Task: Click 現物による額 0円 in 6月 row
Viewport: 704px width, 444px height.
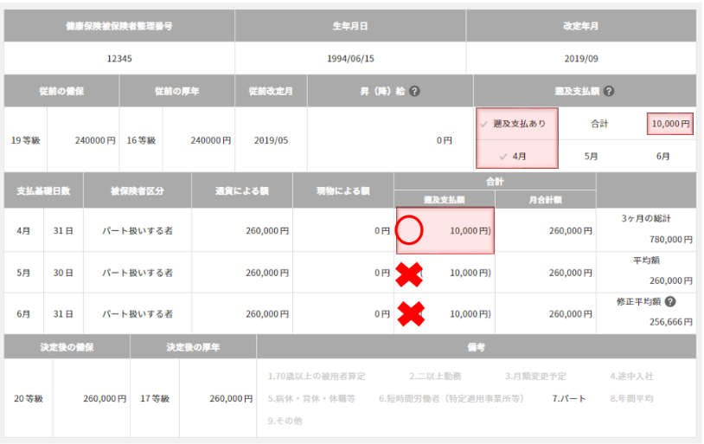Action: 343,314
